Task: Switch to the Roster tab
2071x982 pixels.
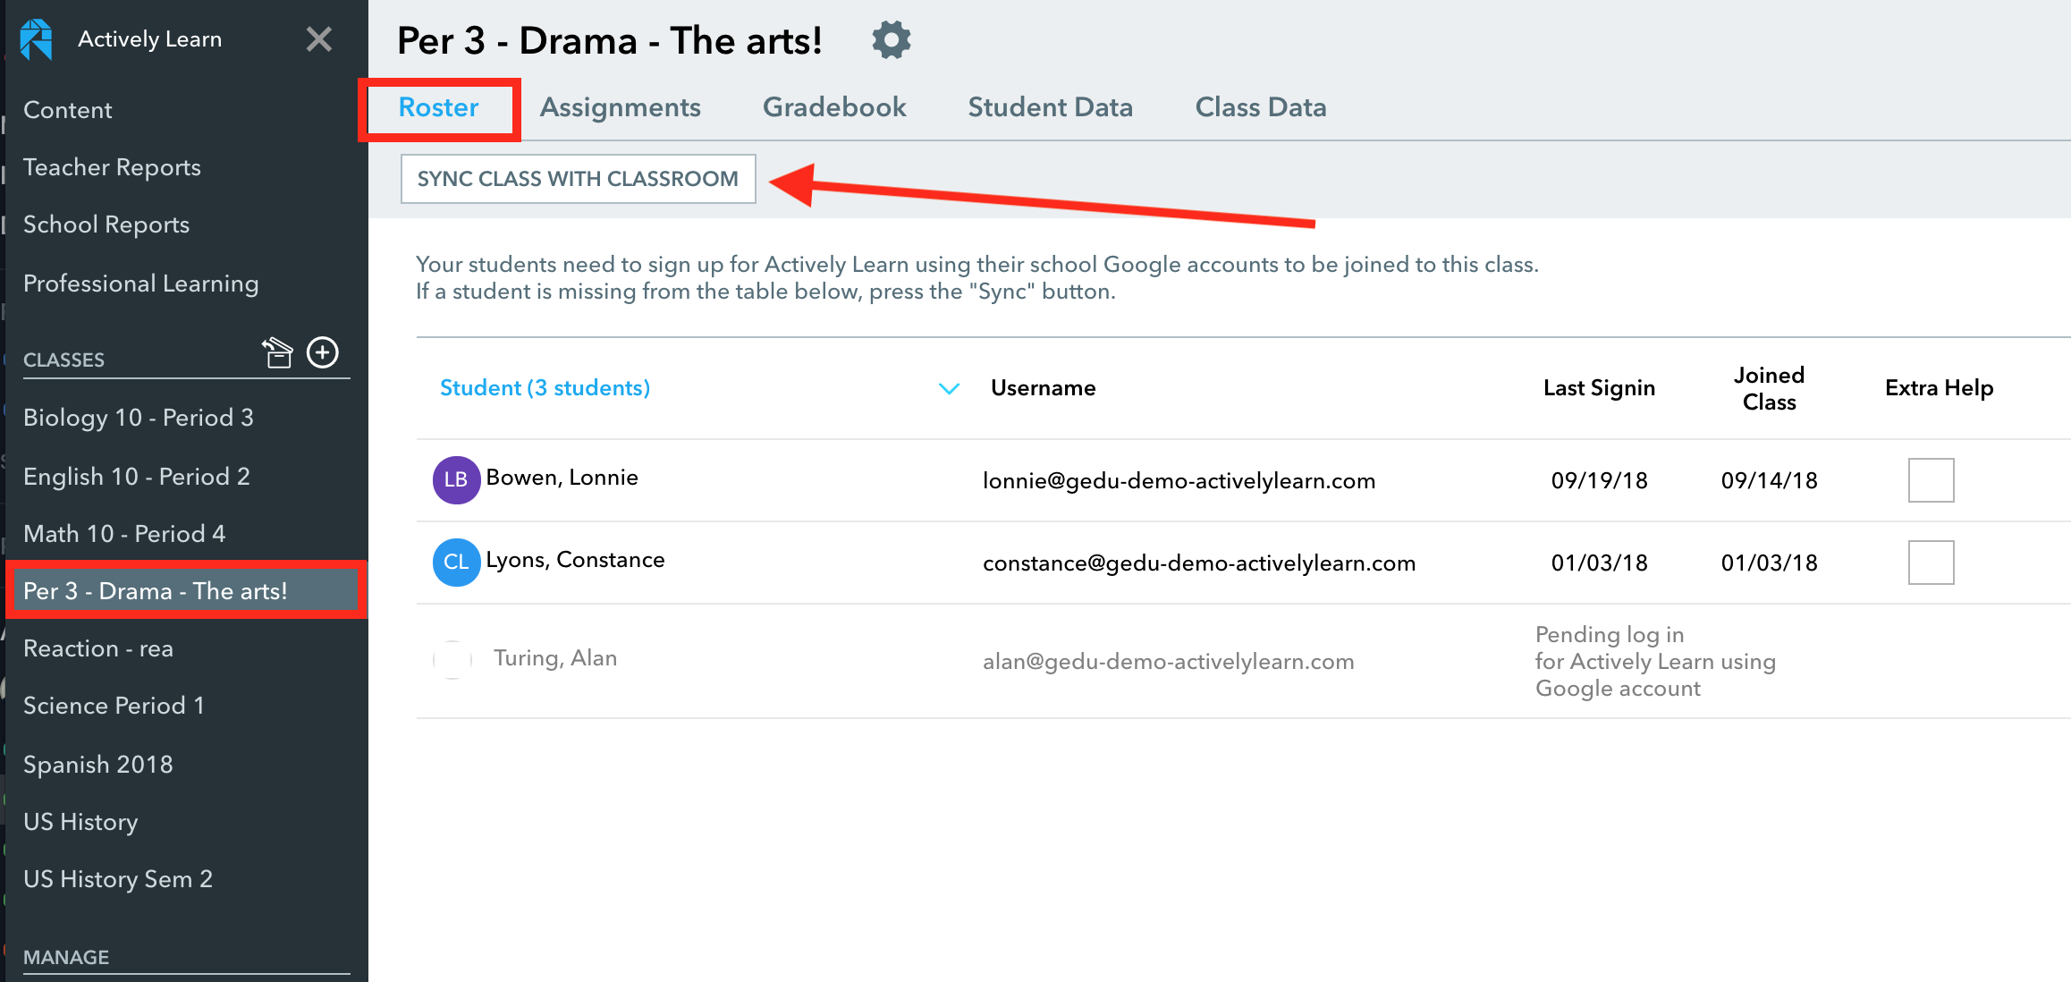Action: [x=438, y=107]
